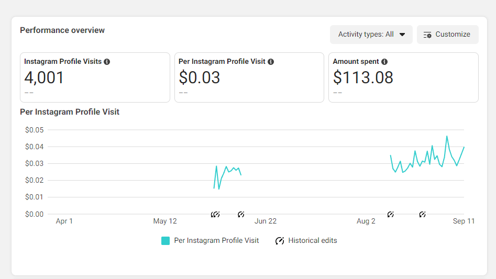Click info icon beside Instagram Profile Visits

pyautogui.click(x=107, y=62)
